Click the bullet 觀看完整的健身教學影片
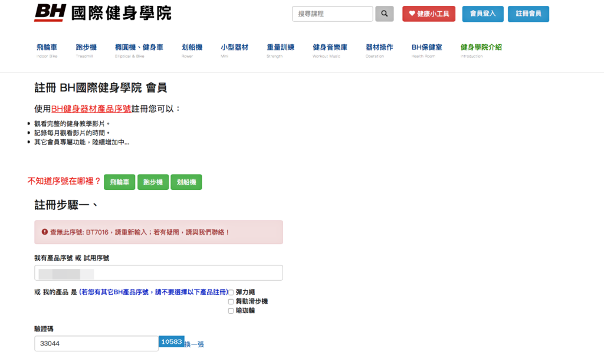 (72, 124)
